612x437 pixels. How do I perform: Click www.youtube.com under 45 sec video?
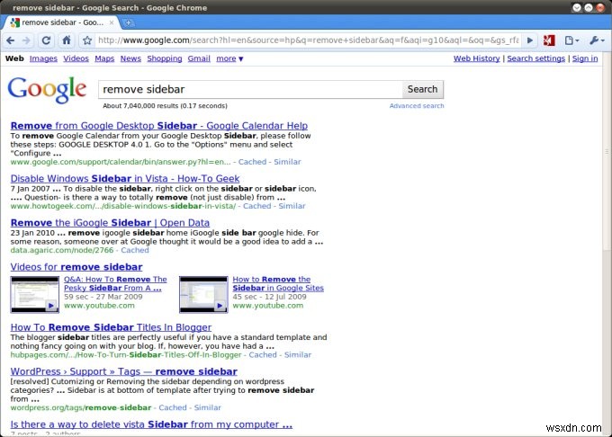tap(268, 306)
